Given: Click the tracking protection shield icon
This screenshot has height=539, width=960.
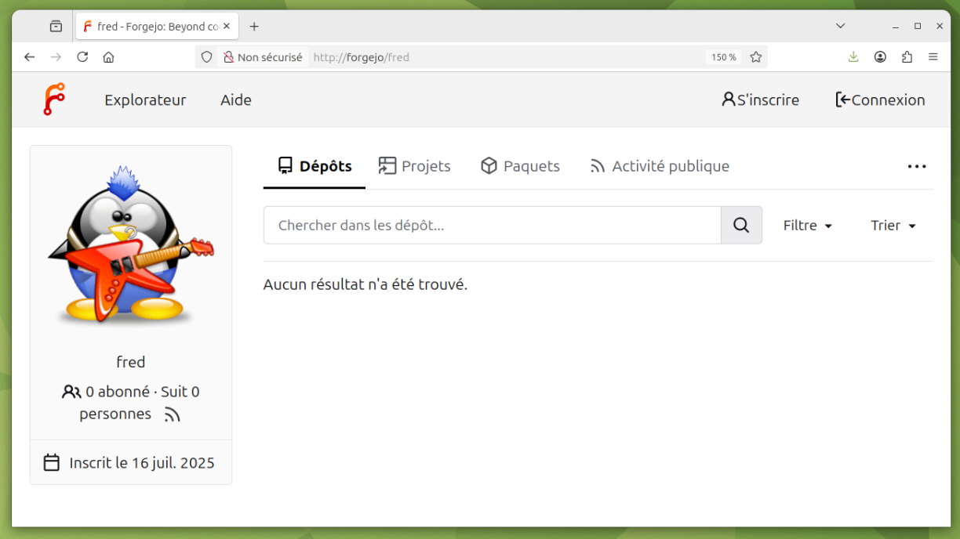Looking at the screenshot, I should pos(207,57).
